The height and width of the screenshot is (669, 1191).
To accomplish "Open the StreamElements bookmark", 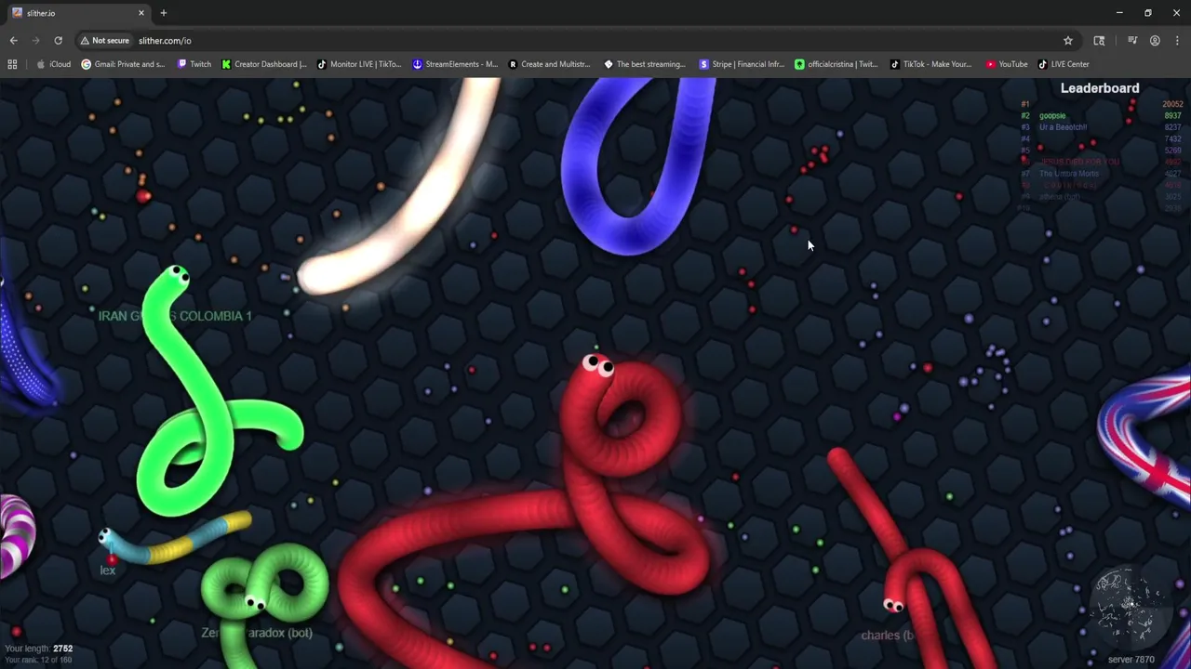I will click(x=455, y=64).
